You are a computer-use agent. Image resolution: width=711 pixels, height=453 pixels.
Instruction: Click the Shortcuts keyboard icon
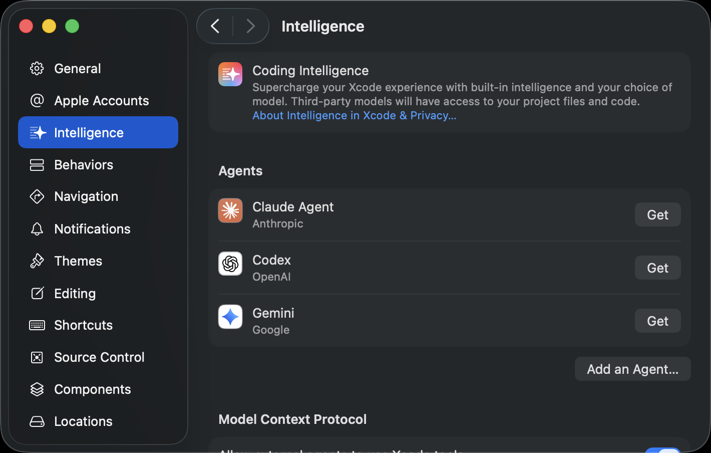click(x=37, y=325)
